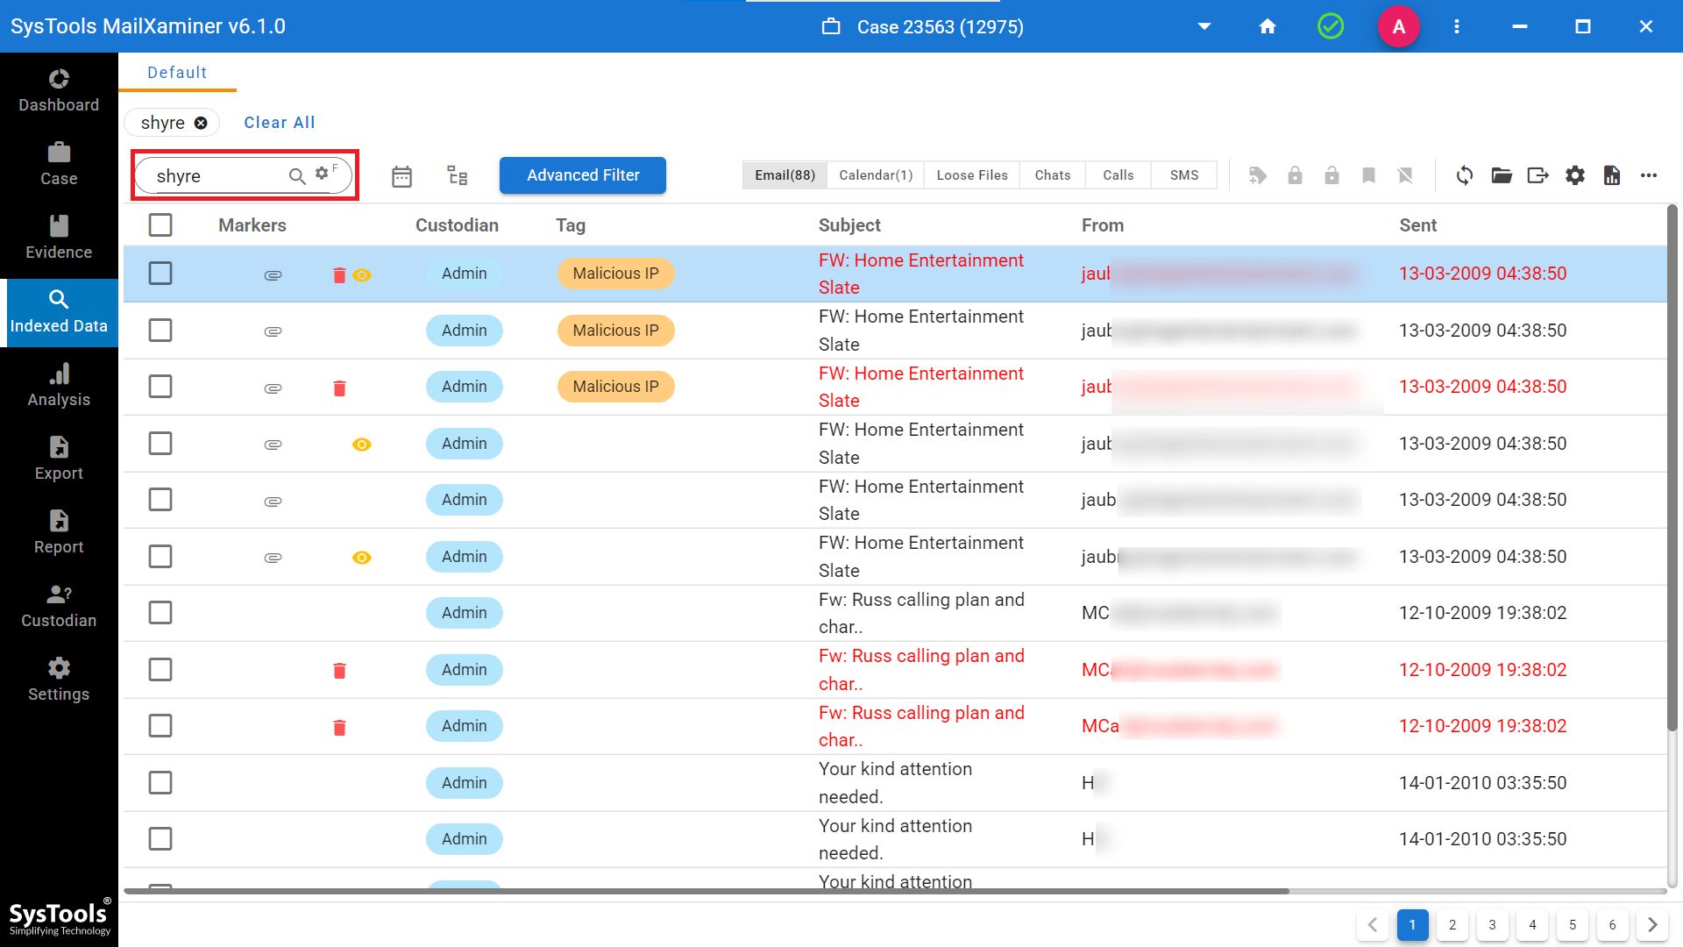This screenshot has height=947, width=1683.
Task: Open the Dashboard from the sidebar
Action: [59, 91]
